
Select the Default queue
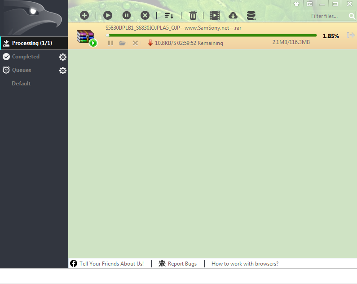coord(21,84)
